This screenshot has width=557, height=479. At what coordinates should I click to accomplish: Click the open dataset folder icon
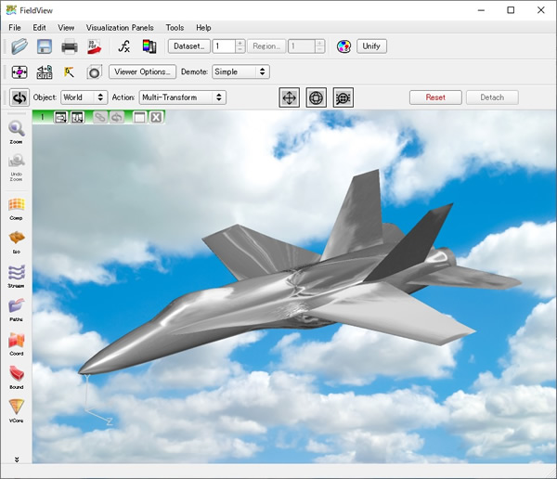point(19,46)
